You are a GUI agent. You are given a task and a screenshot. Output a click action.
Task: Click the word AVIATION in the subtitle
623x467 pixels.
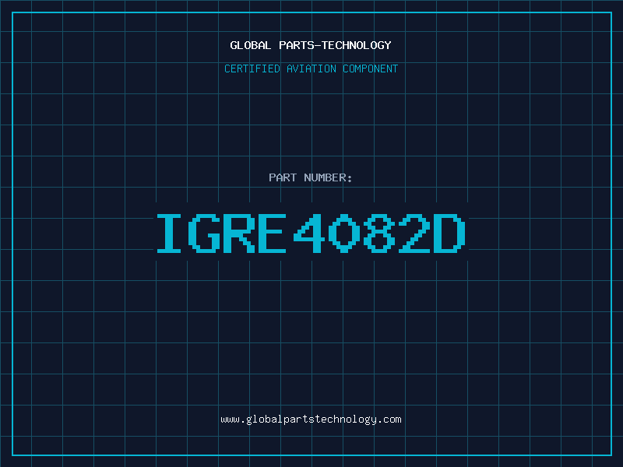[x=311, y=68]
